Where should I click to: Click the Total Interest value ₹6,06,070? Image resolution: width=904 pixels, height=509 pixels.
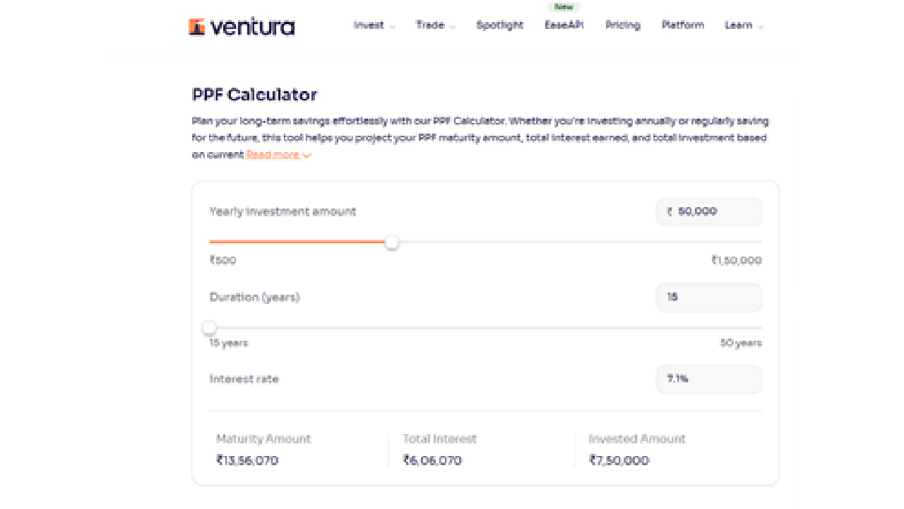point(432,461)
